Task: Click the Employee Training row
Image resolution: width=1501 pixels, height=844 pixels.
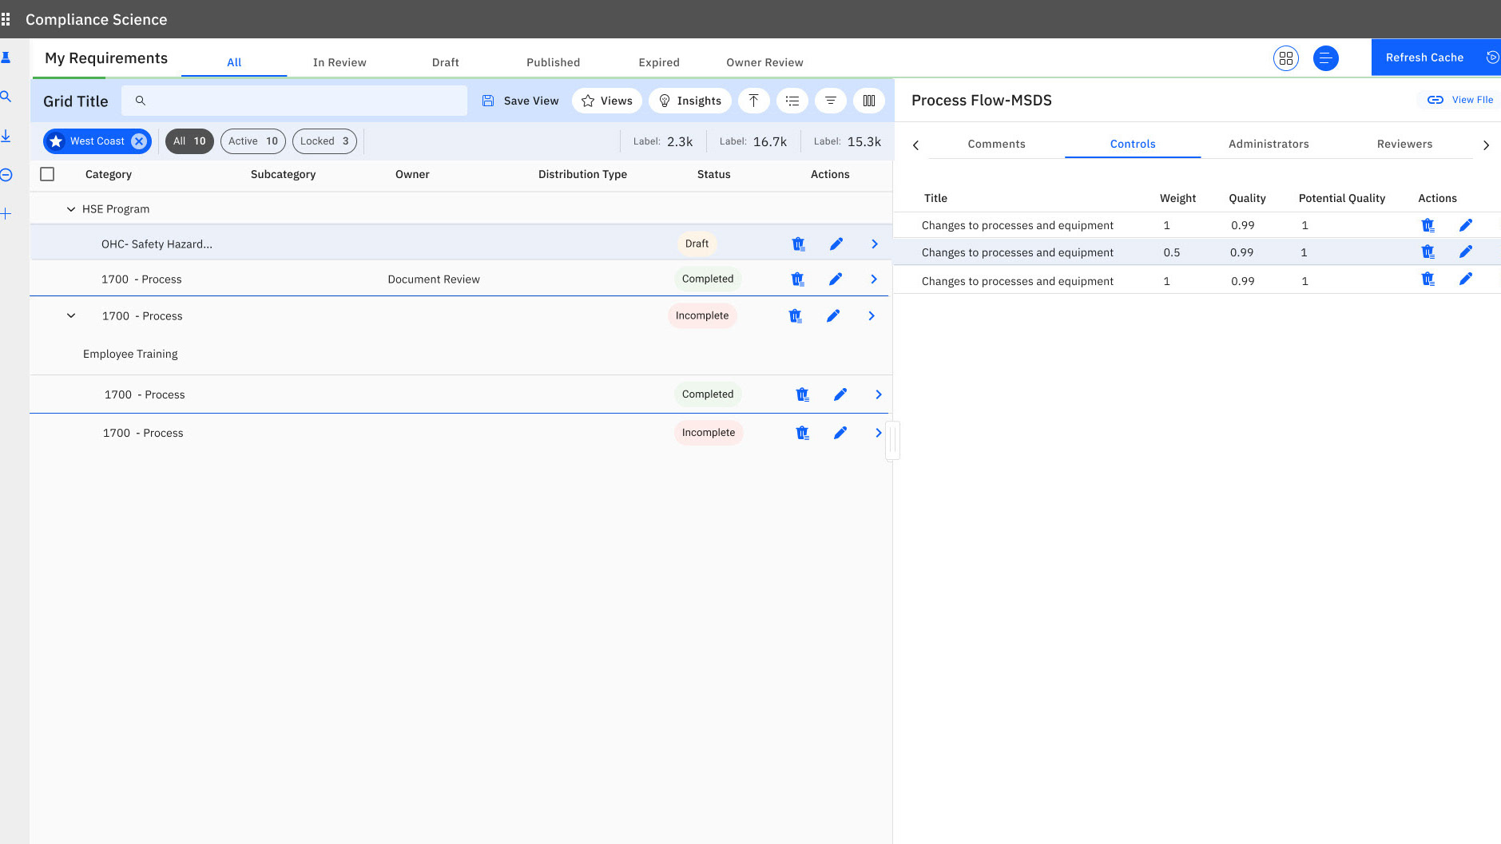Action: 461,355
